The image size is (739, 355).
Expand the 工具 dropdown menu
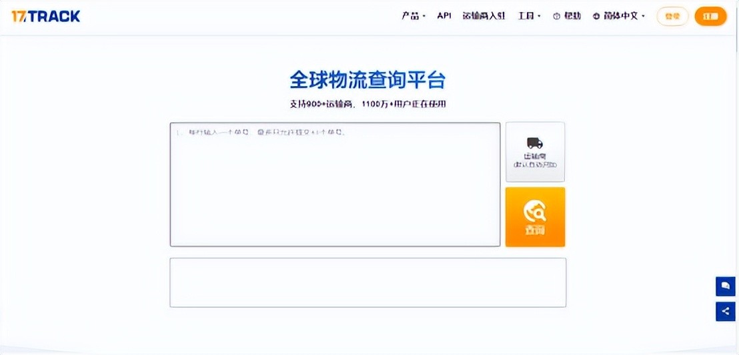(529, 17)
